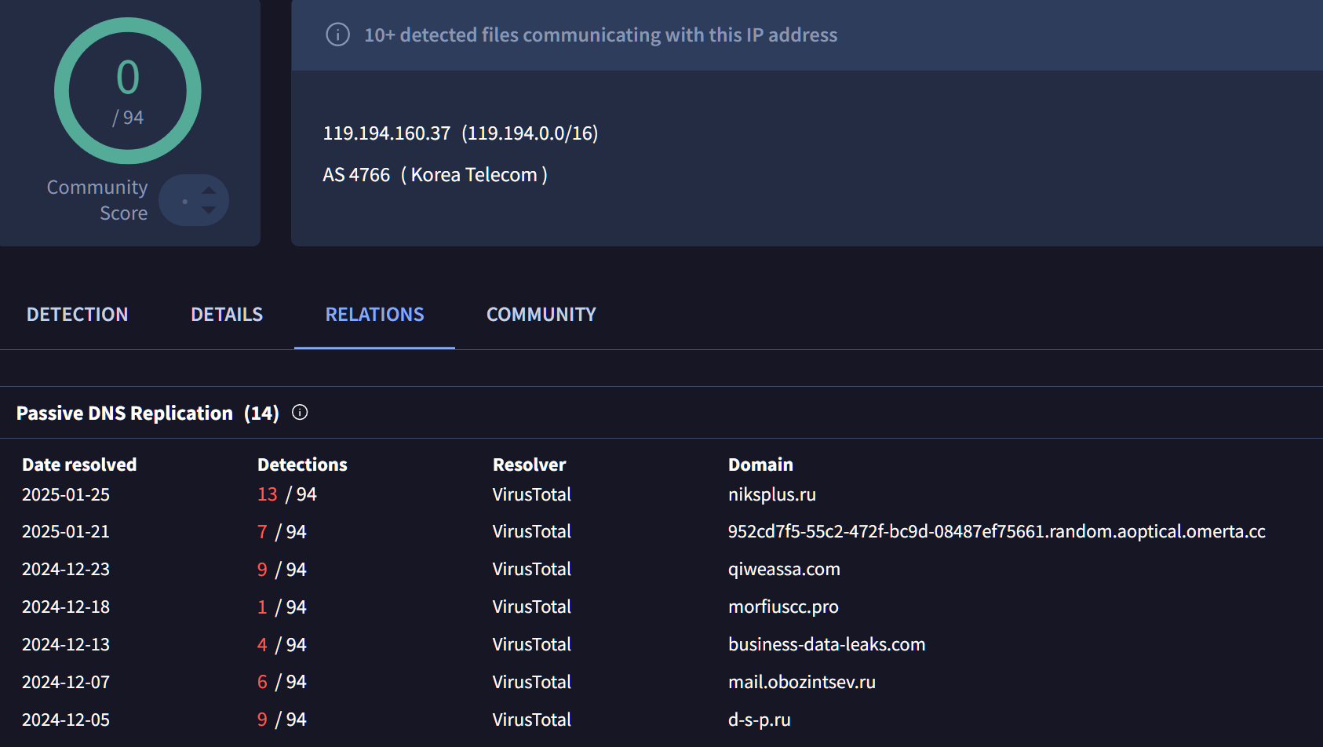Downvote the community score with down arrow
The width and height of the screenshot is (1323, 747).
[209, 210]
